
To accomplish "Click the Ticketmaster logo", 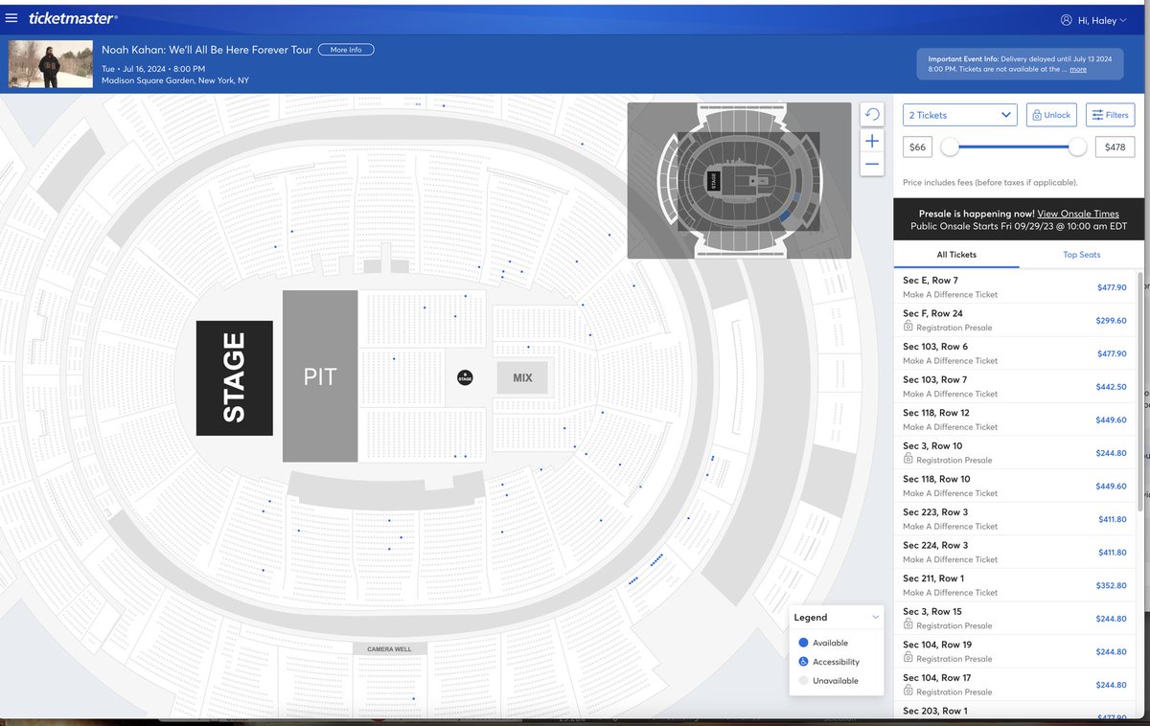I will [73, 18].
